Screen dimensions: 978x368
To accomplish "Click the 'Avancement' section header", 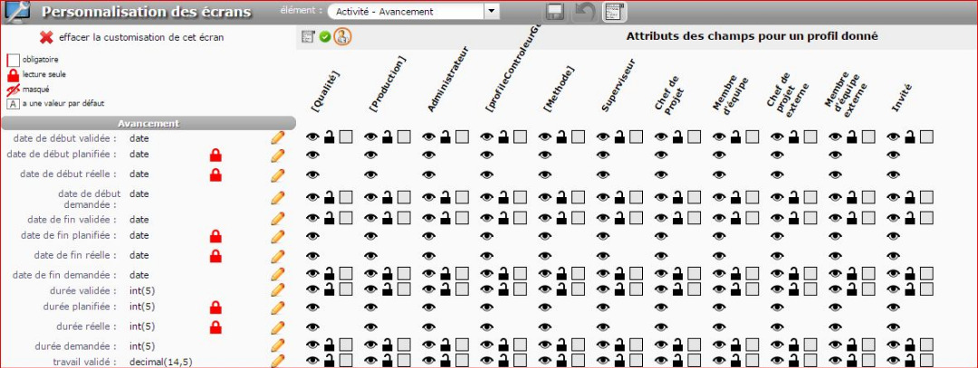I will [148, 123].
